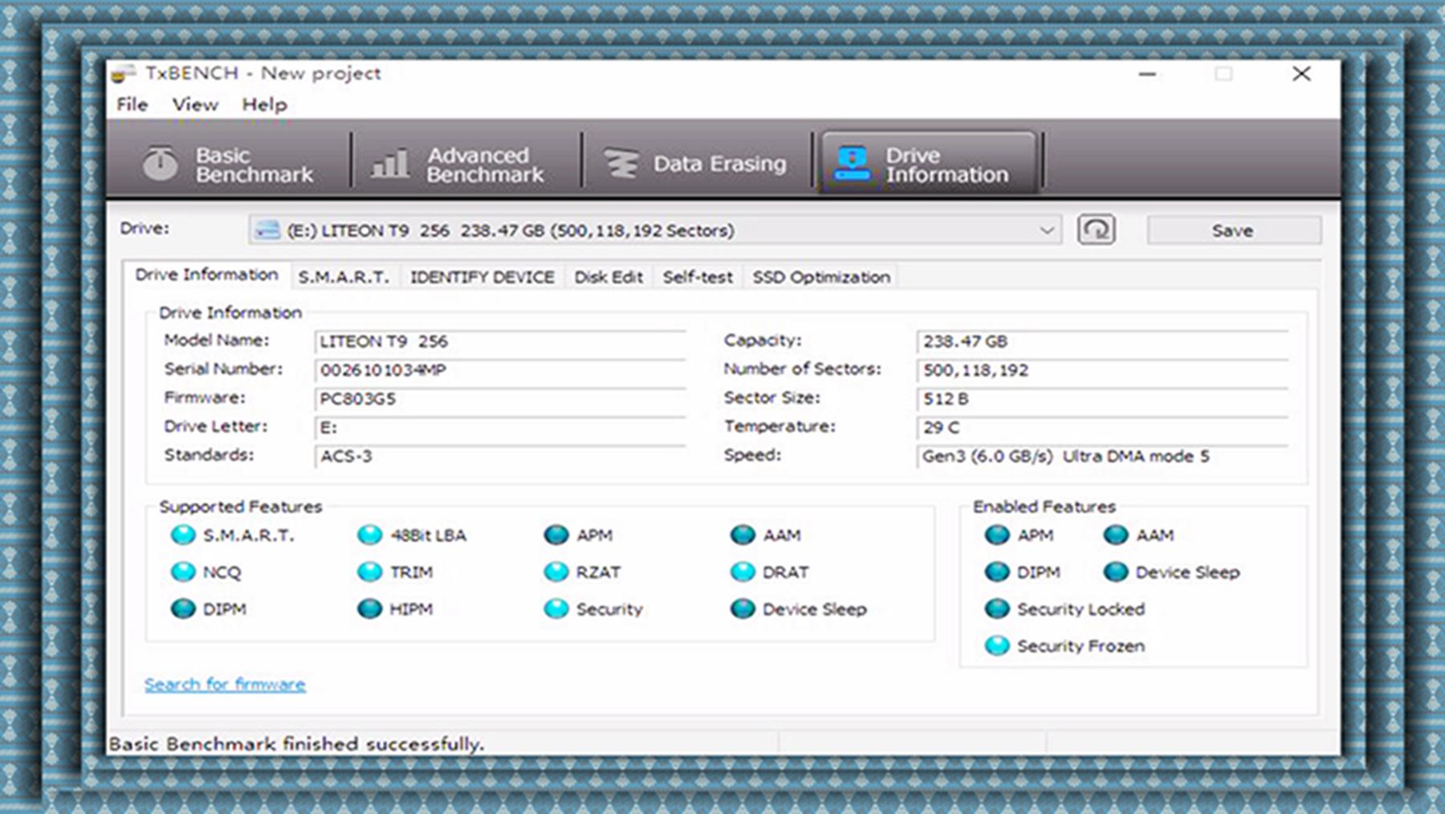The width and height of the screenshot is (1445, 814).
Task: Click the enabled DIPM indicator
Action: tap(997, 572)
